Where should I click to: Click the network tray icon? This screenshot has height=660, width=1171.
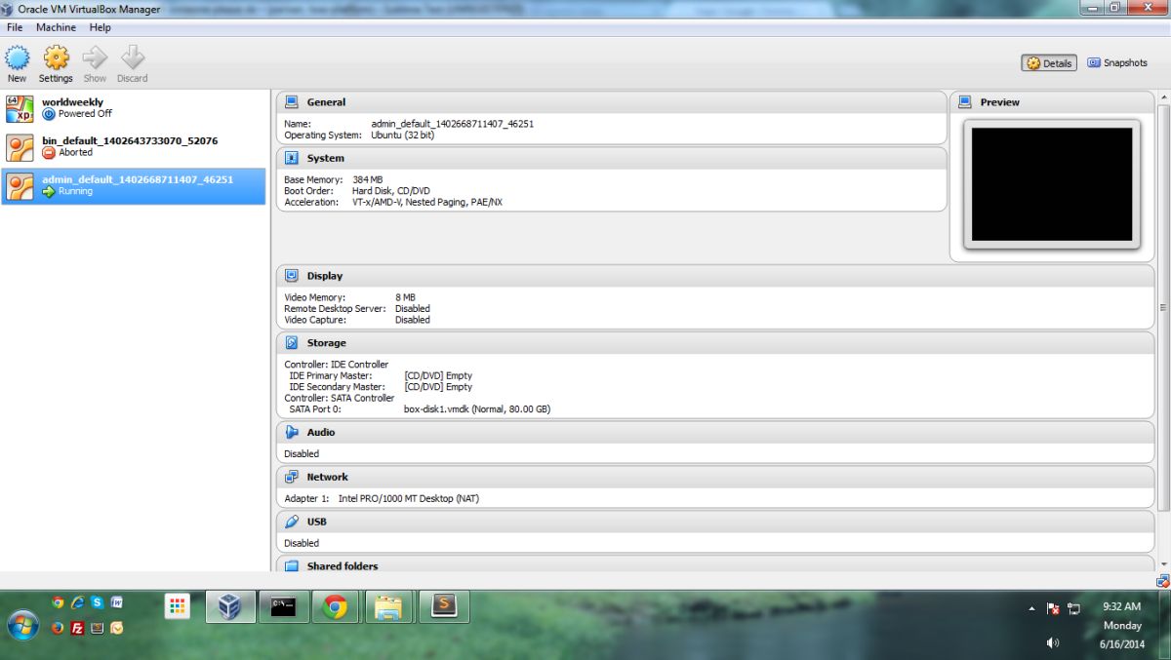coord(1074,608)
